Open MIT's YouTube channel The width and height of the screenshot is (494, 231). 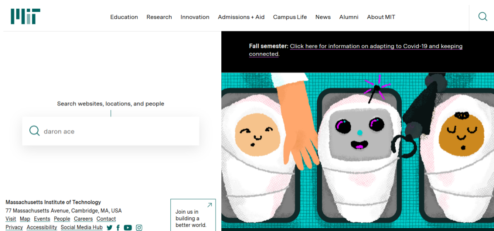(128, 228)
